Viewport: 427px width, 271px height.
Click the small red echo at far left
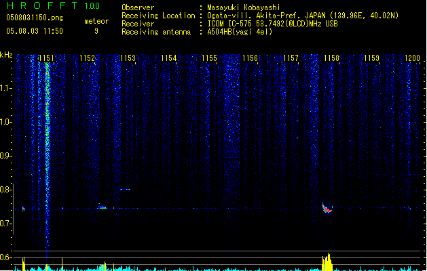point(23,209)
